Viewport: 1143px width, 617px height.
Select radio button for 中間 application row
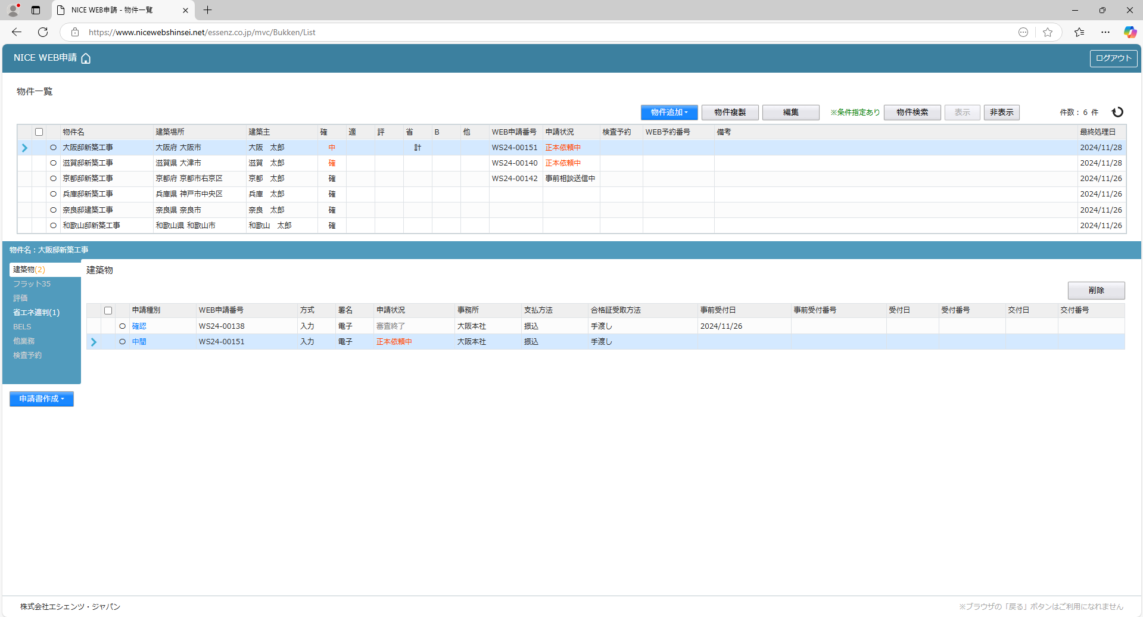(122, 342)
